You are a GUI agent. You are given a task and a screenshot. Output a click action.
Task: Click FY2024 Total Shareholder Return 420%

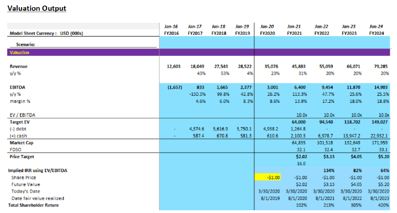click(383, 205)
